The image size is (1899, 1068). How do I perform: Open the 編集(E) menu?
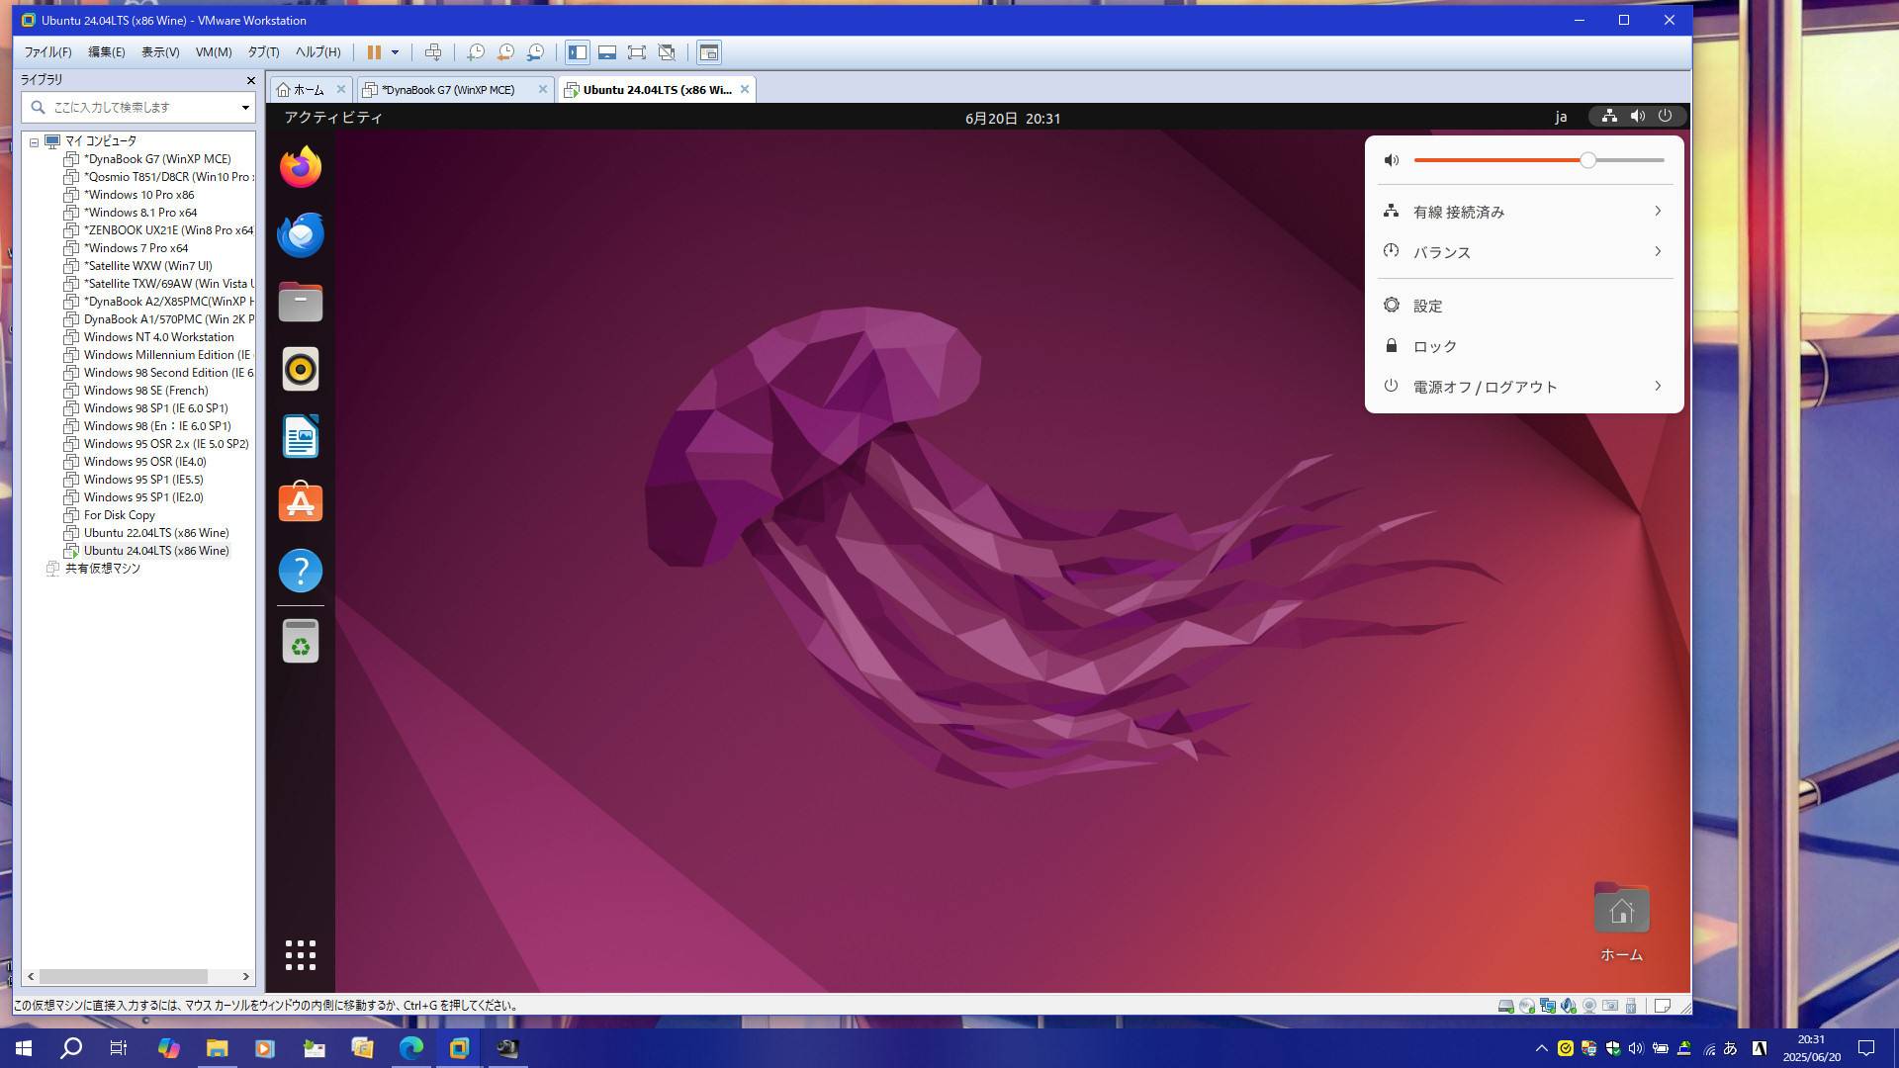[107, 52]
